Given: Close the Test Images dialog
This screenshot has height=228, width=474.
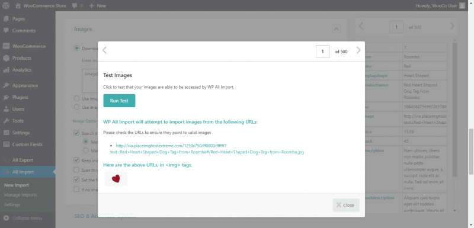Looking at the screenshot, I should (x=346, y=205).
